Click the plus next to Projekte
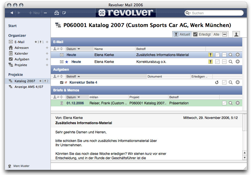 point(47,65)
